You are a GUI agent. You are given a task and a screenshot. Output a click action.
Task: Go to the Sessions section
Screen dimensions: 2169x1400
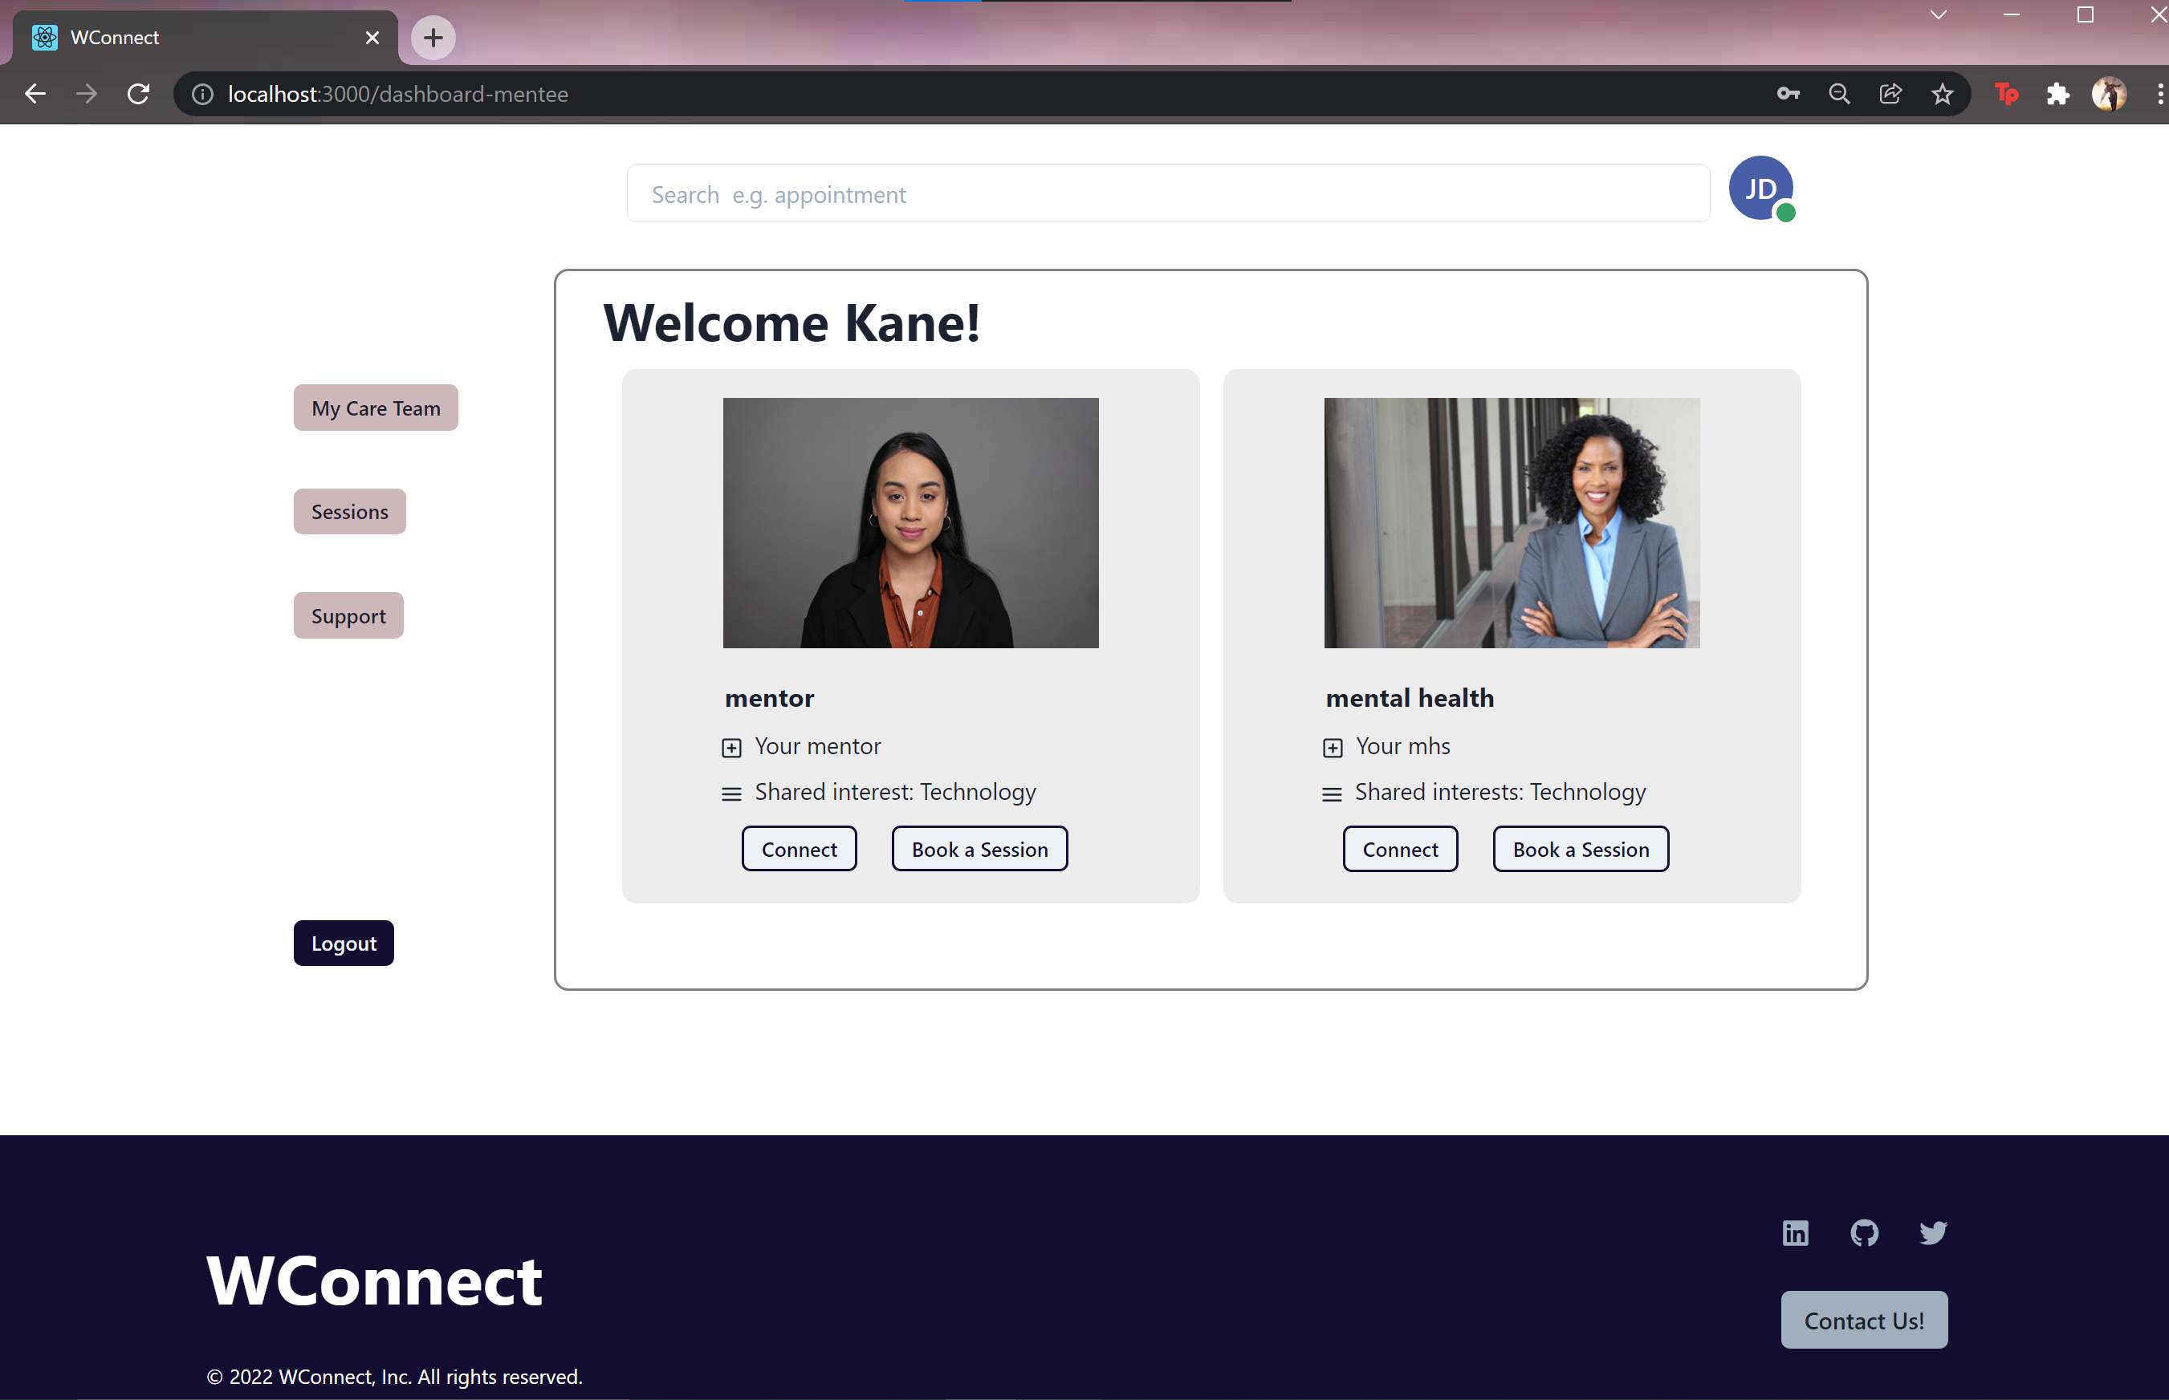(x=349, y=512)
